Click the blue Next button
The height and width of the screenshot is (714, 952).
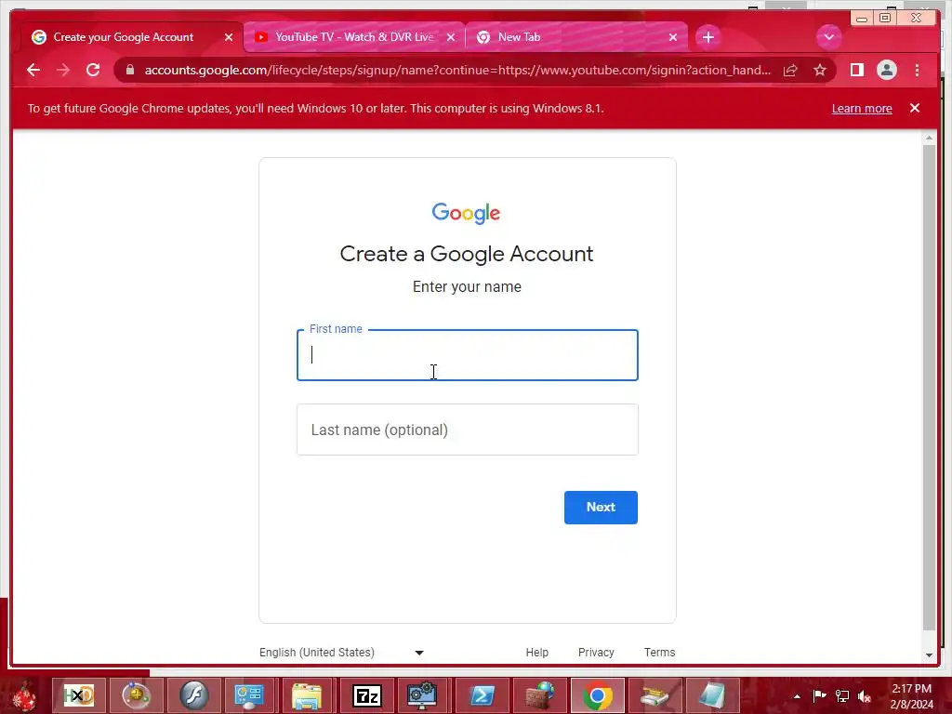(601, 507)
